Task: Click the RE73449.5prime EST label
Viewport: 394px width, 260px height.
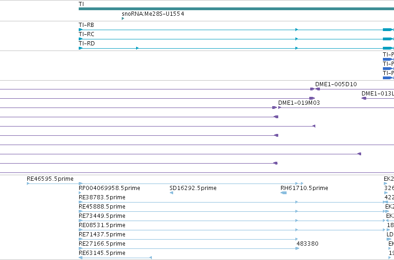Action: pyautogui.click(x=102, y=216)
